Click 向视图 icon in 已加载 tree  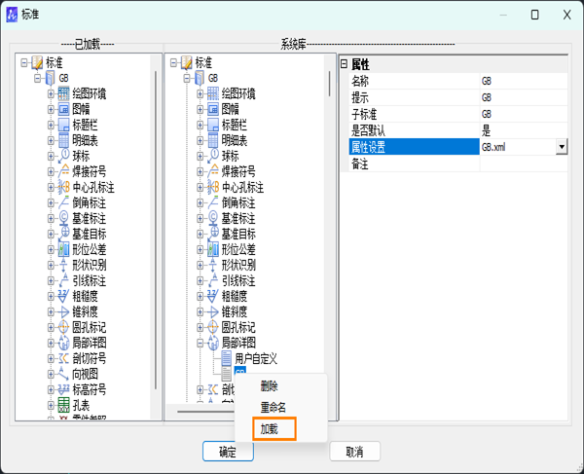click(63, 374)
